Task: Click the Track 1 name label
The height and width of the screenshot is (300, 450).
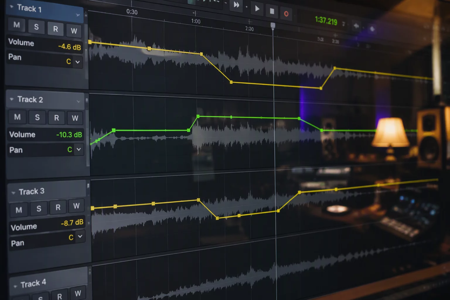Action: click(x=29, y=8)
